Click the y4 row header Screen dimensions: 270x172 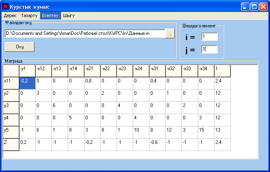(x=11, y=120)
